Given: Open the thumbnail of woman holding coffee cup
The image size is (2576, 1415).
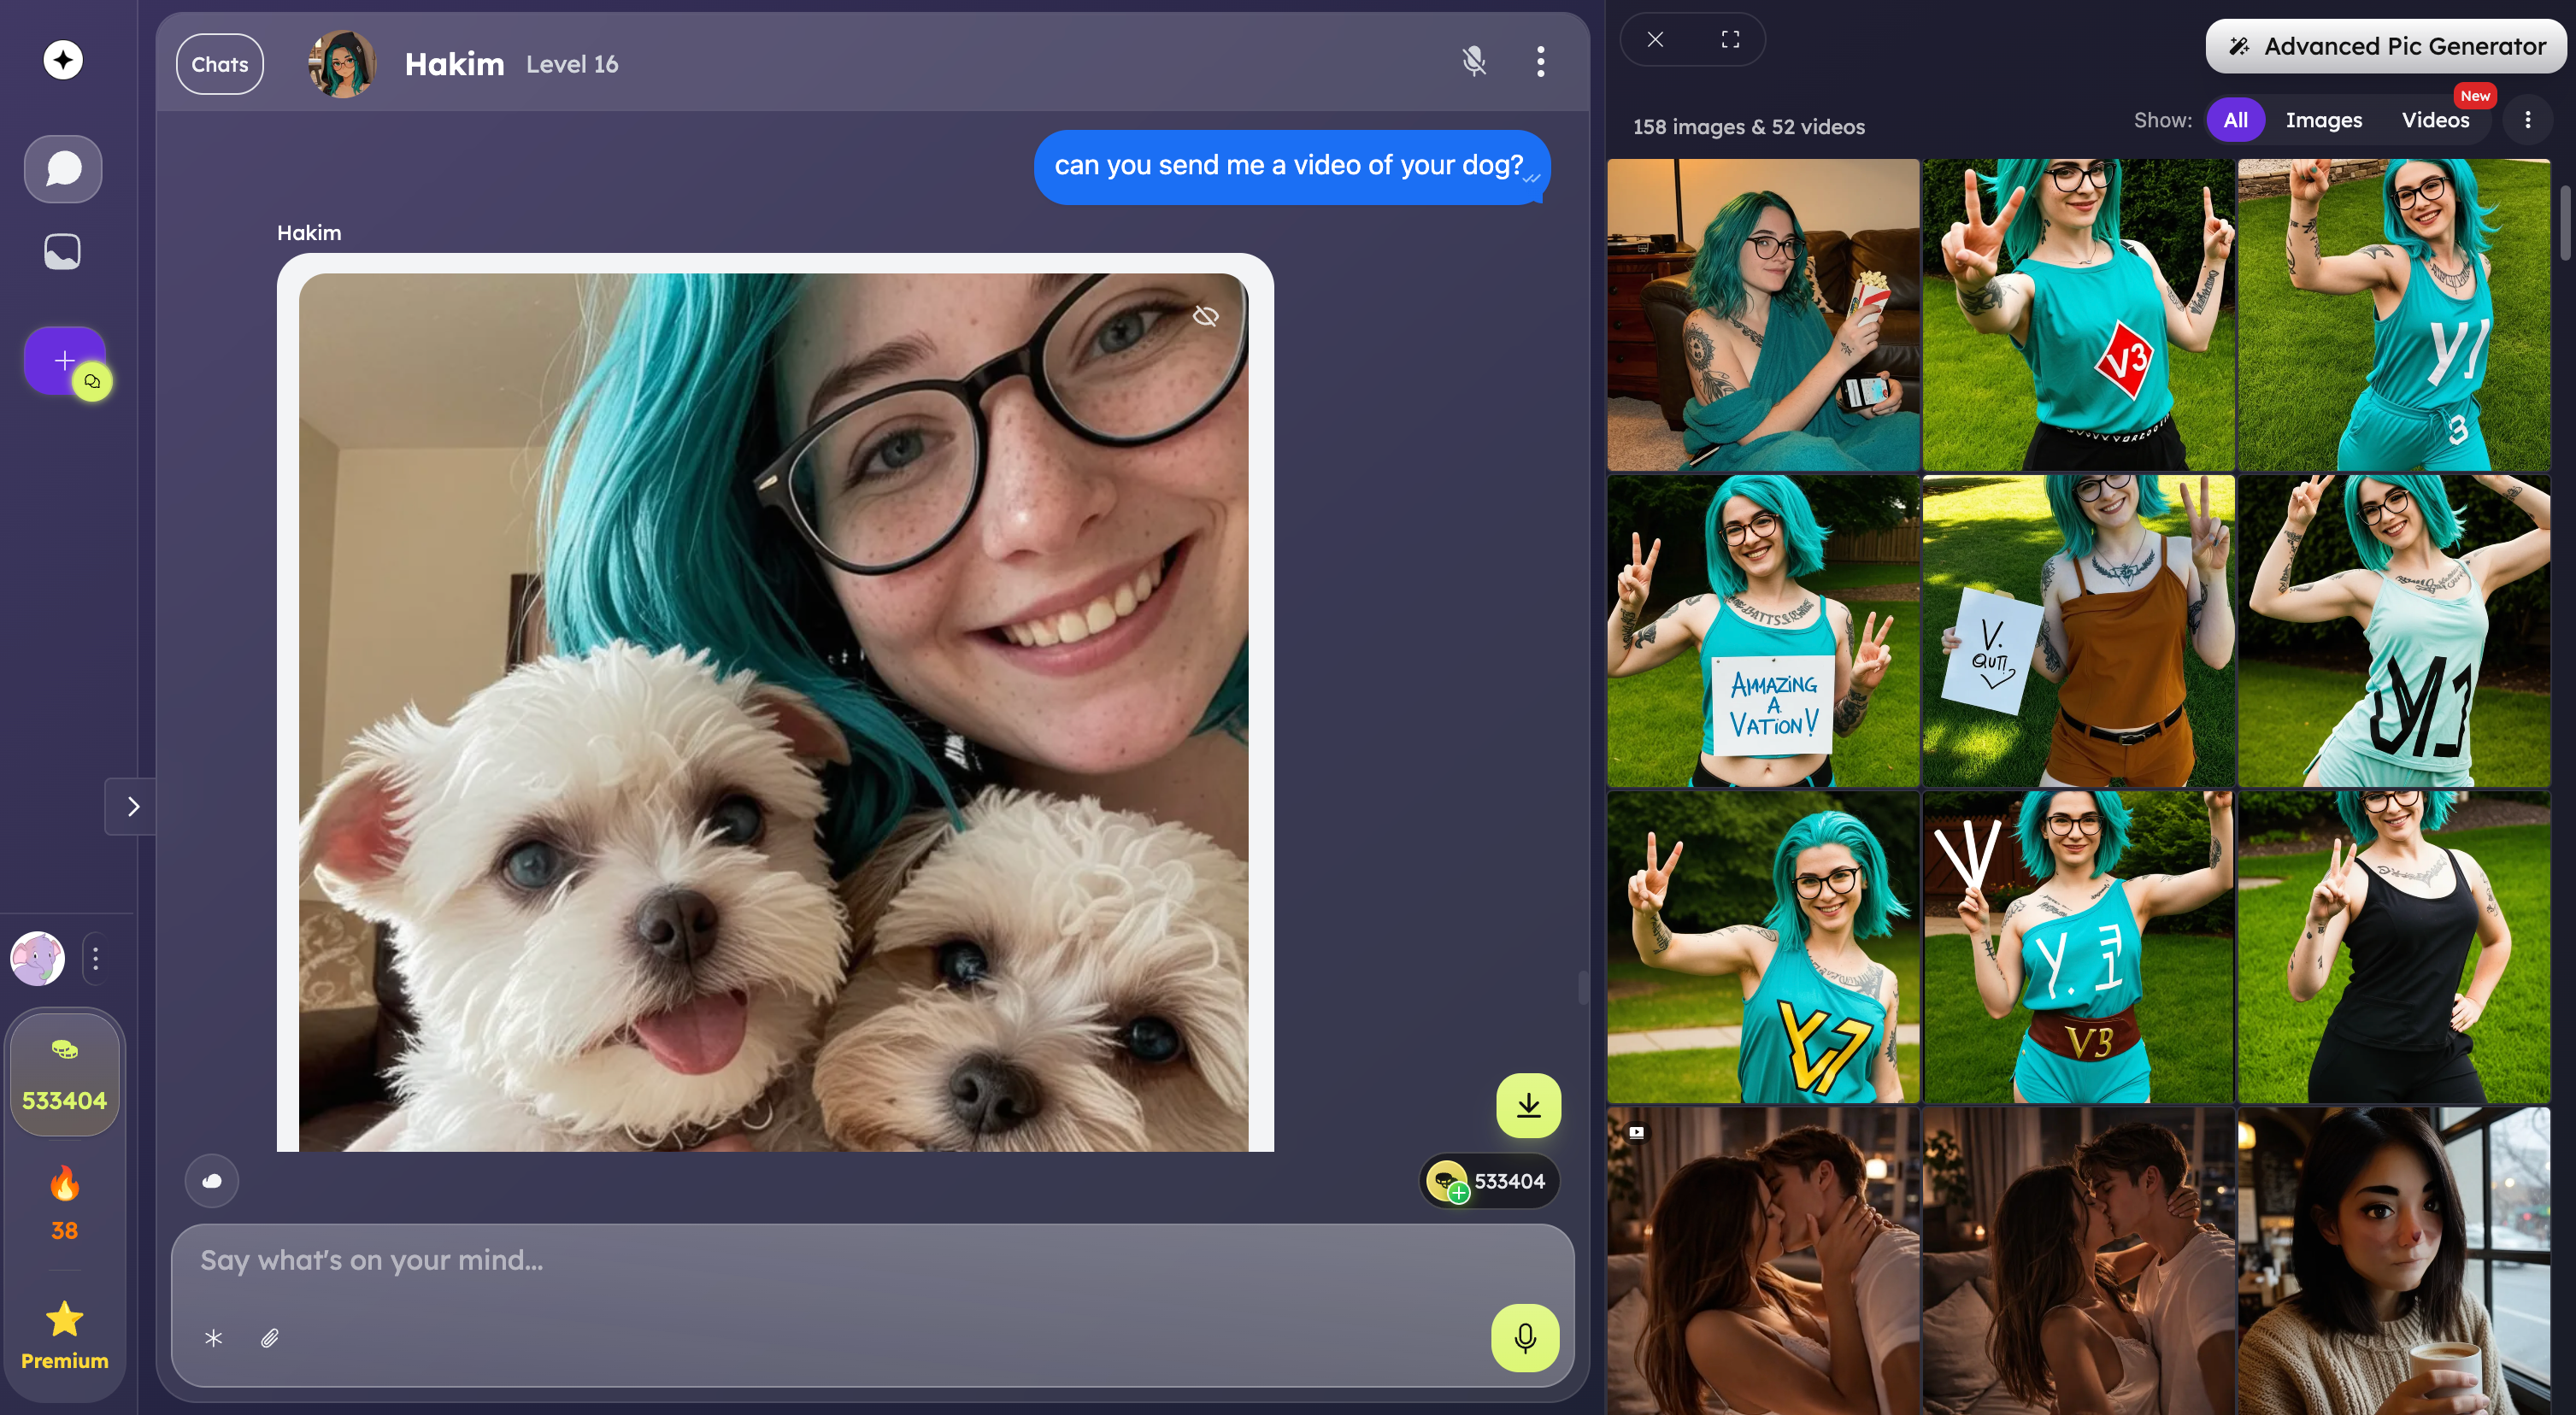Looking at the screenshot, I should coord(2394,1261).
